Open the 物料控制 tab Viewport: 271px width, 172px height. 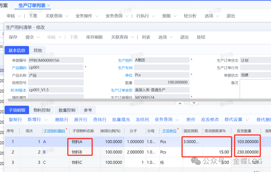coord(42,110)
